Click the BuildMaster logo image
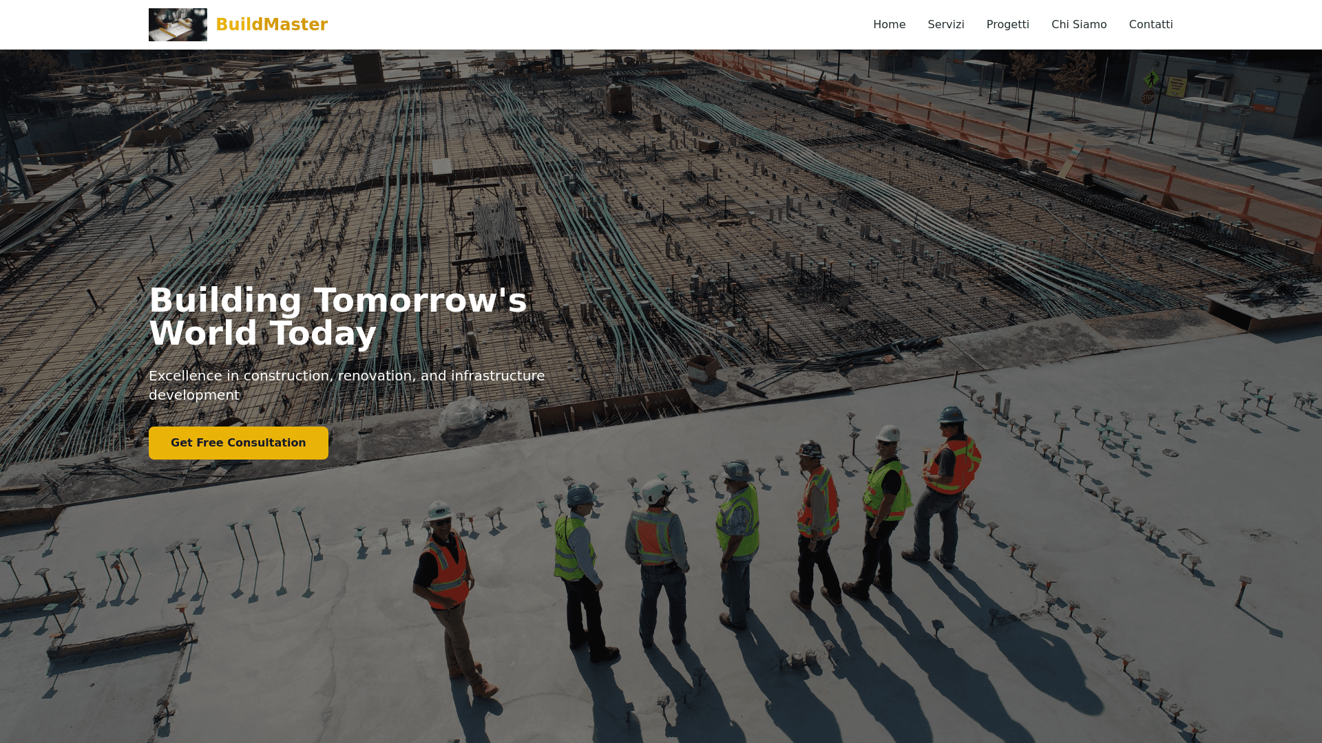1322x743 pixels. 178,25
